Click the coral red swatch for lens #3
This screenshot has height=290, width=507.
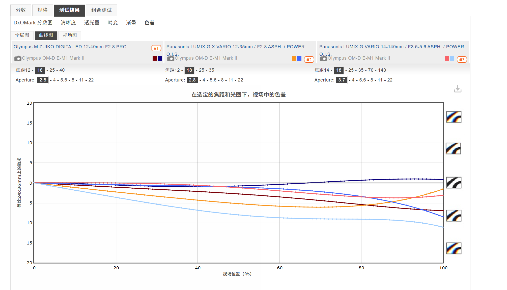point(447,58)
